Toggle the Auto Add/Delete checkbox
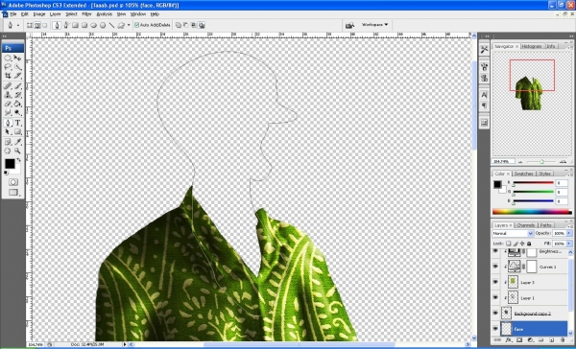This screenshot has width=576, height=349. tap(137, 25)
